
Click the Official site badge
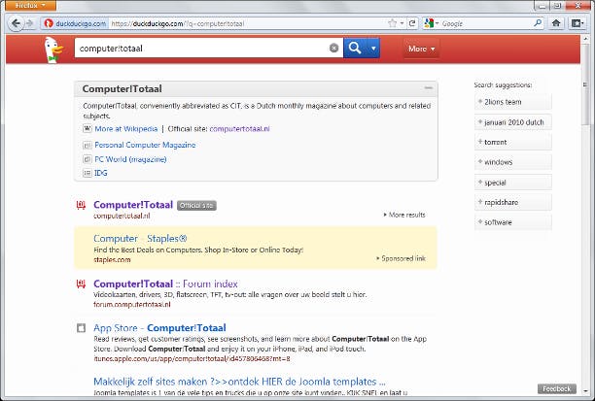[196, 206]
